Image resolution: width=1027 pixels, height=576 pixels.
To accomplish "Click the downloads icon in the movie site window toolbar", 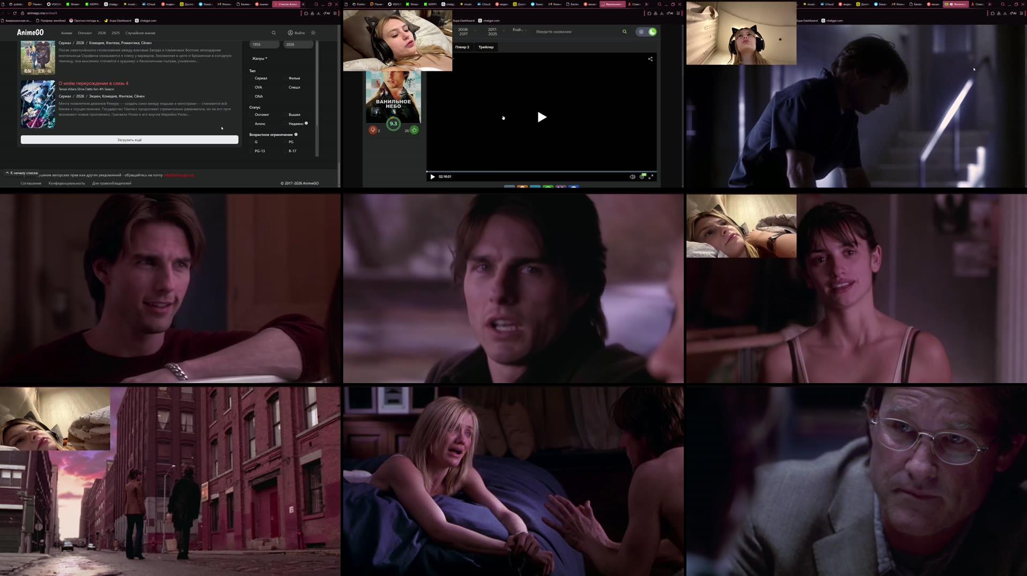I will tap(662, 13).
